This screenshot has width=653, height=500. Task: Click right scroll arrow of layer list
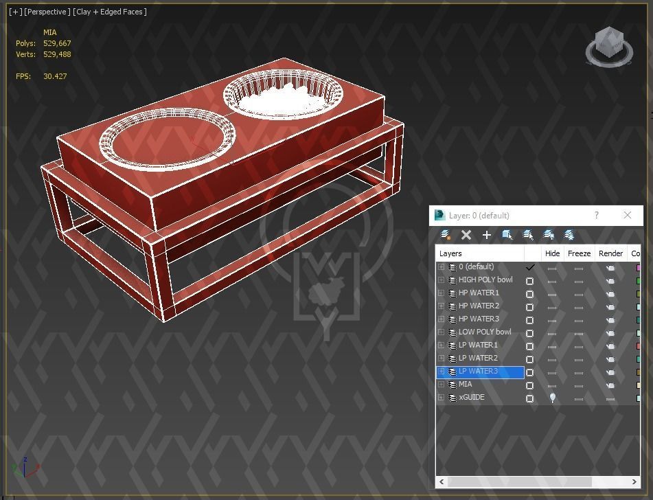(x=634, y=481)
